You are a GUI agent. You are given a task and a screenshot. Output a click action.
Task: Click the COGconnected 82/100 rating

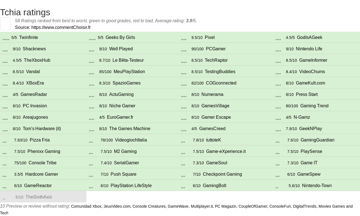[226, 83]
